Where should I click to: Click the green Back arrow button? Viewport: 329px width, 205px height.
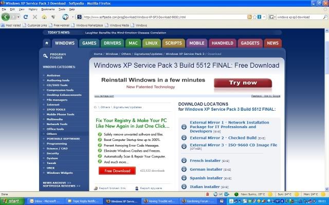6,17
